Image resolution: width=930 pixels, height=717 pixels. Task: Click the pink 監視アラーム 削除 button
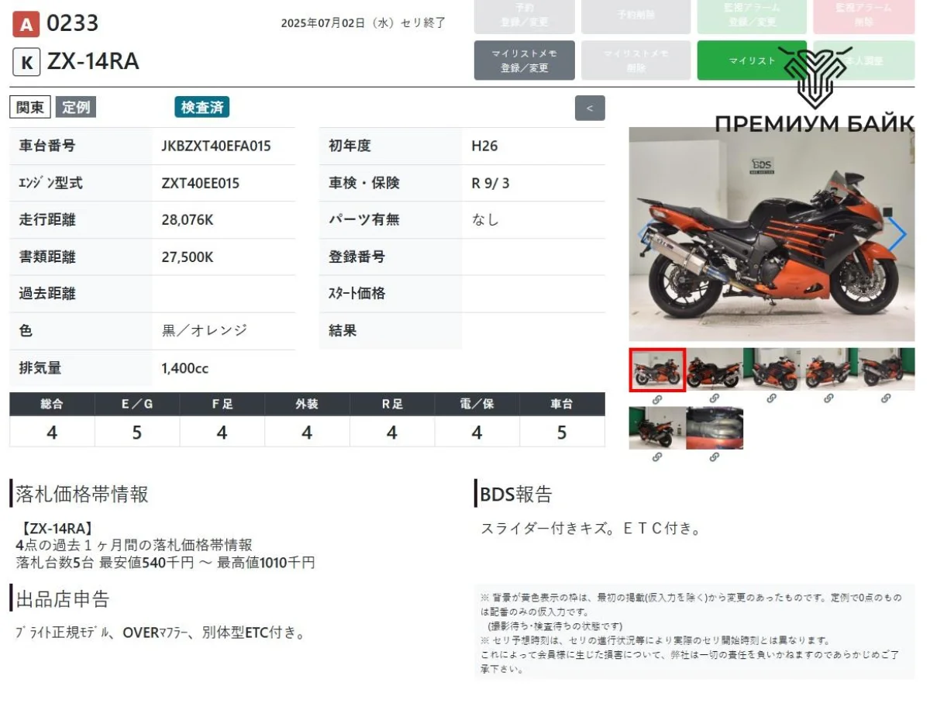[x=863, y=16]
